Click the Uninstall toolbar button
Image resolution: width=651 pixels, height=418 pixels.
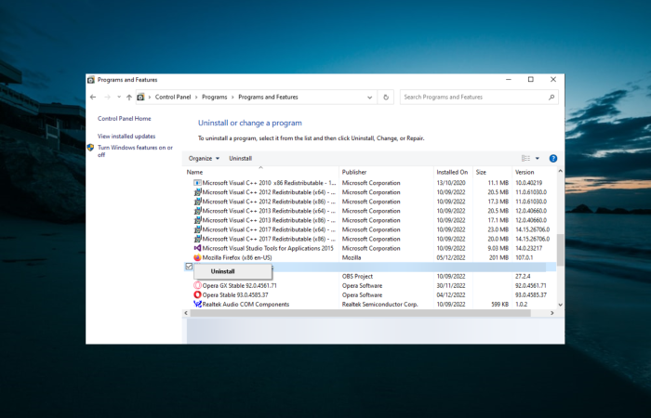point(240,159)
